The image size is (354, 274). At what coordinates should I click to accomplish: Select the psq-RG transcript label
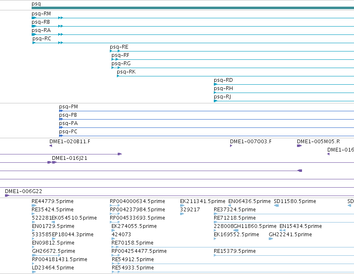pyautogui.click(x=121, y=64)
